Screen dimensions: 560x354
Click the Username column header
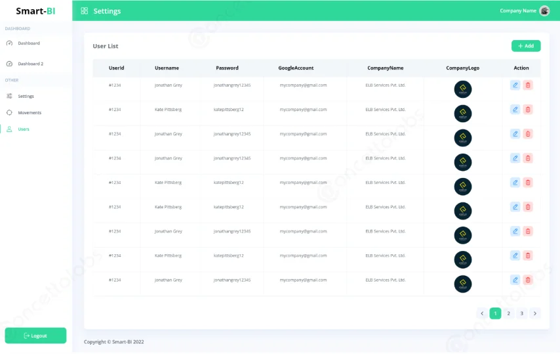pyautogui.click(x=167, y=68)
